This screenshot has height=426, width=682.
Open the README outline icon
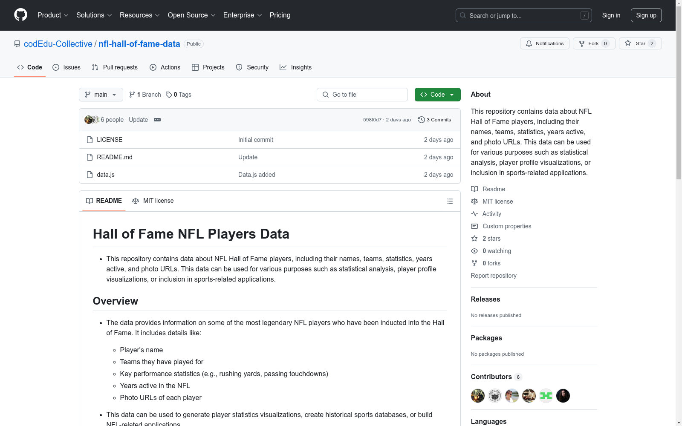(x=450, y=201)
